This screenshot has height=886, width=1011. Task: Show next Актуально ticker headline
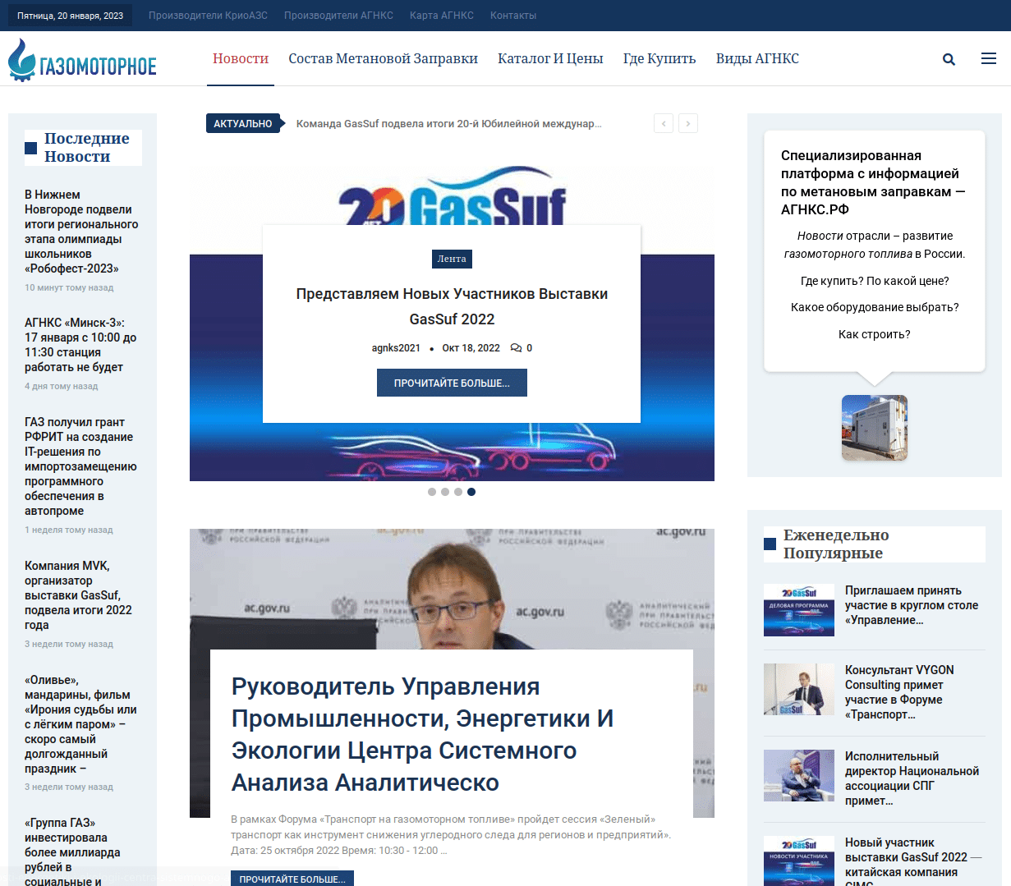[x=688, y=123]
